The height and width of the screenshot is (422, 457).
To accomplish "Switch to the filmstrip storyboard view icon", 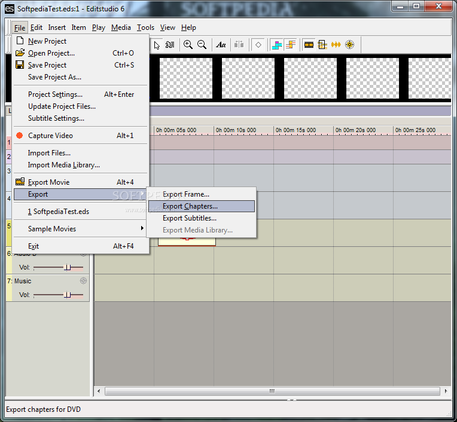I will 309,45.
